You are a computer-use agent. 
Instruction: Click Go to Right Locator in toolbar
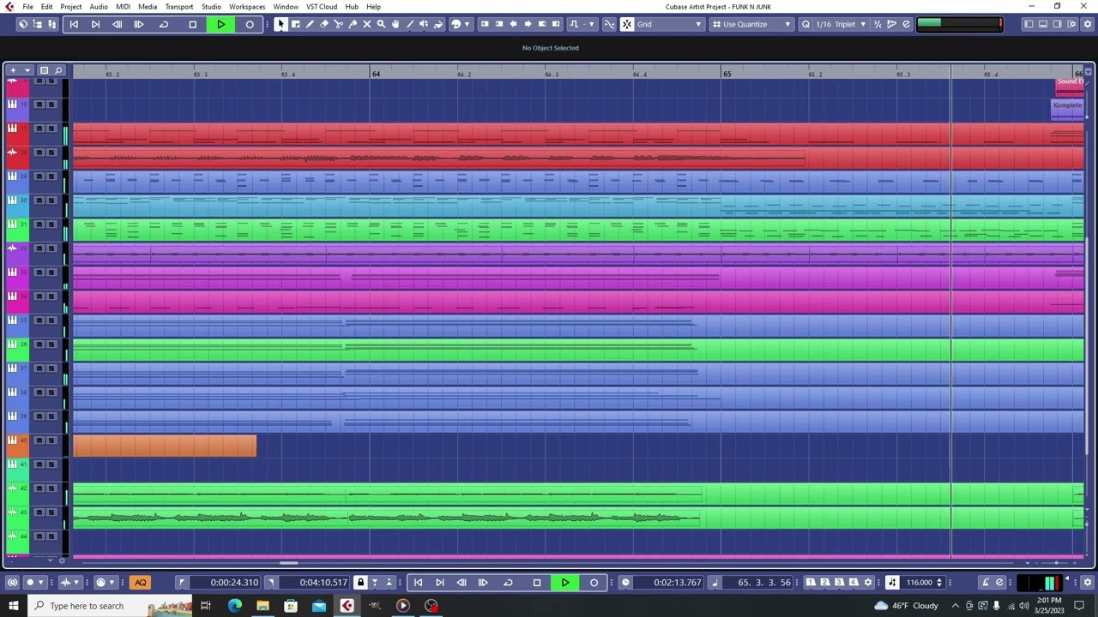click(95, 24)
